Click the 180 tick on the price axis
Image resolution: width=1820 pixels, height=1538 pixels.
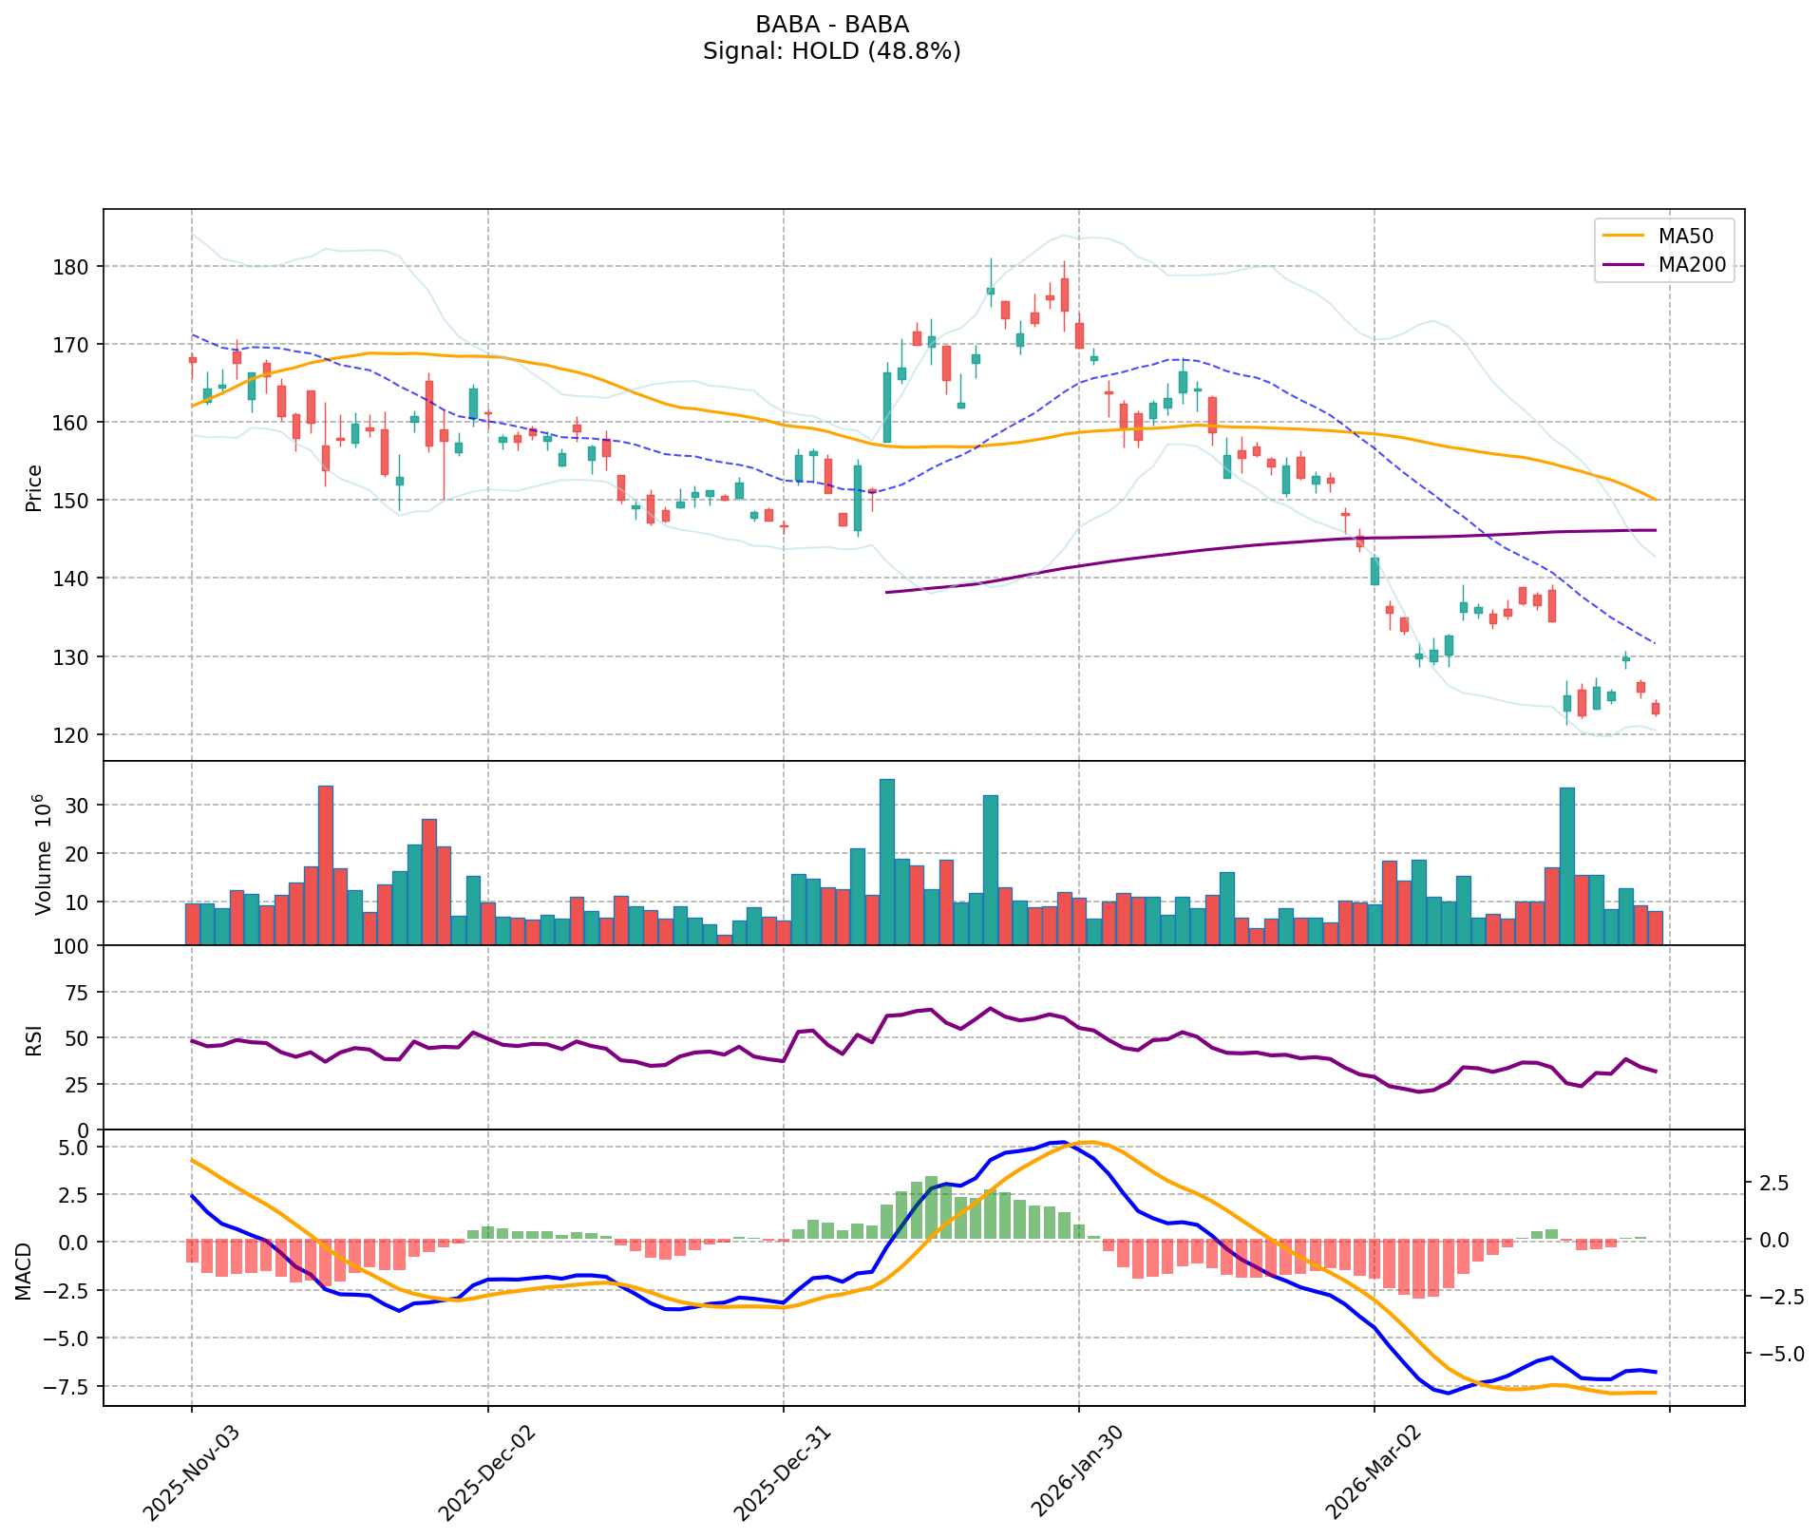pos(73,266)
